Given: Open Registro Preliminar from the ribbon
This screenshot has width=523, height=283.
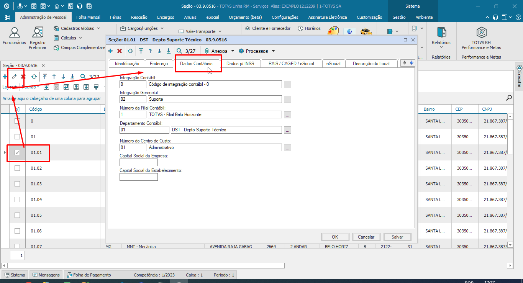Looking at the screenshot, I should pos(38,38).
